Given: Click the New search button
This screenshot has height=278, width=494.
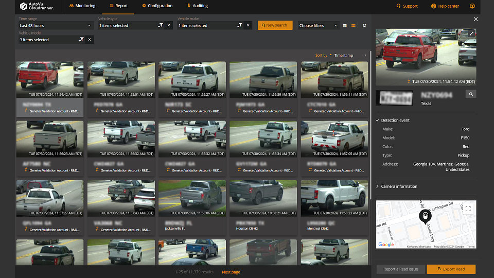Looking at the screenshot, I should tap(275, 25).
